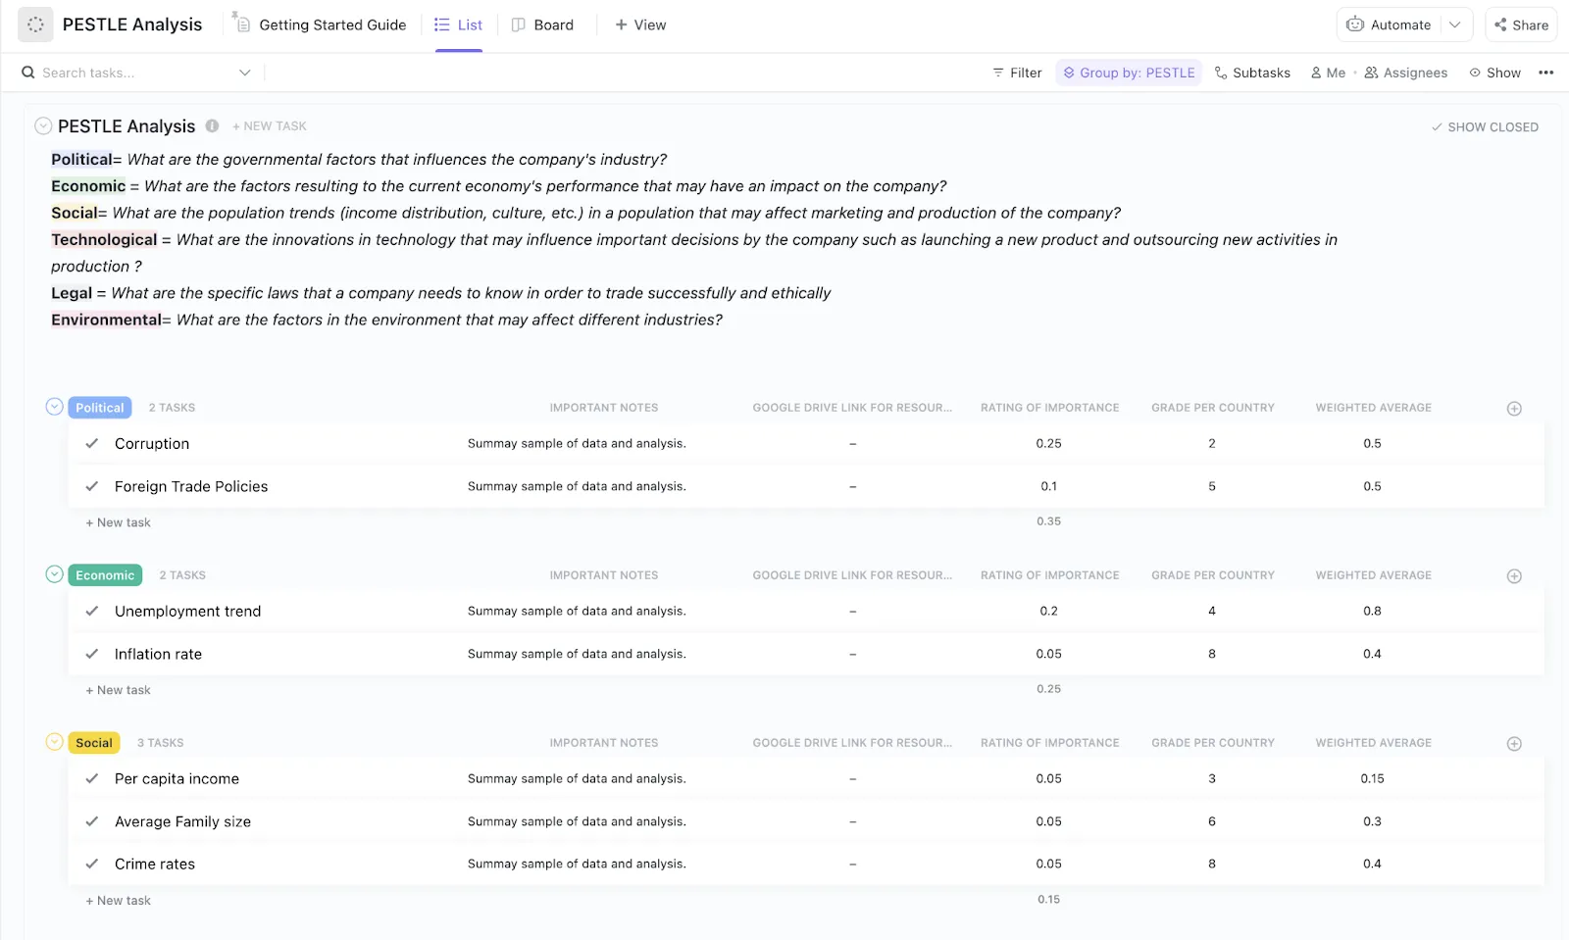The width and height of the screenshot is (1569, 940).
Task: Add a new task under Economic
Action: click(x=119, y=690)
